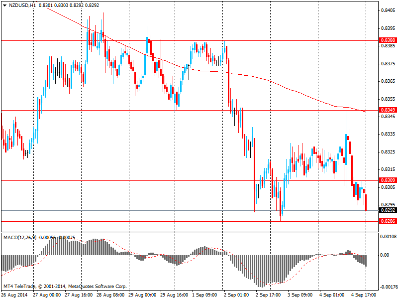Click the 27 Aug 16:00 time label
398x299 pixels.
pos(79,295)
